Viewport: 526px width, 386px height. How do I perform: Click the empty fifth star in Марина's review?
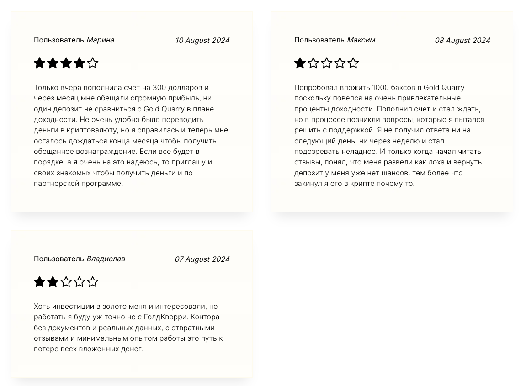click(93, 63)
